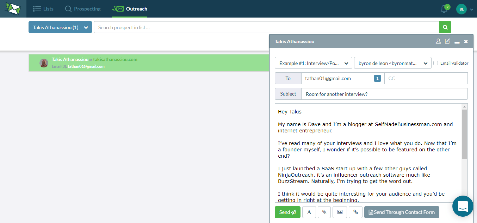
Task: Open the chat support bubble
Action: pos(463,206)
